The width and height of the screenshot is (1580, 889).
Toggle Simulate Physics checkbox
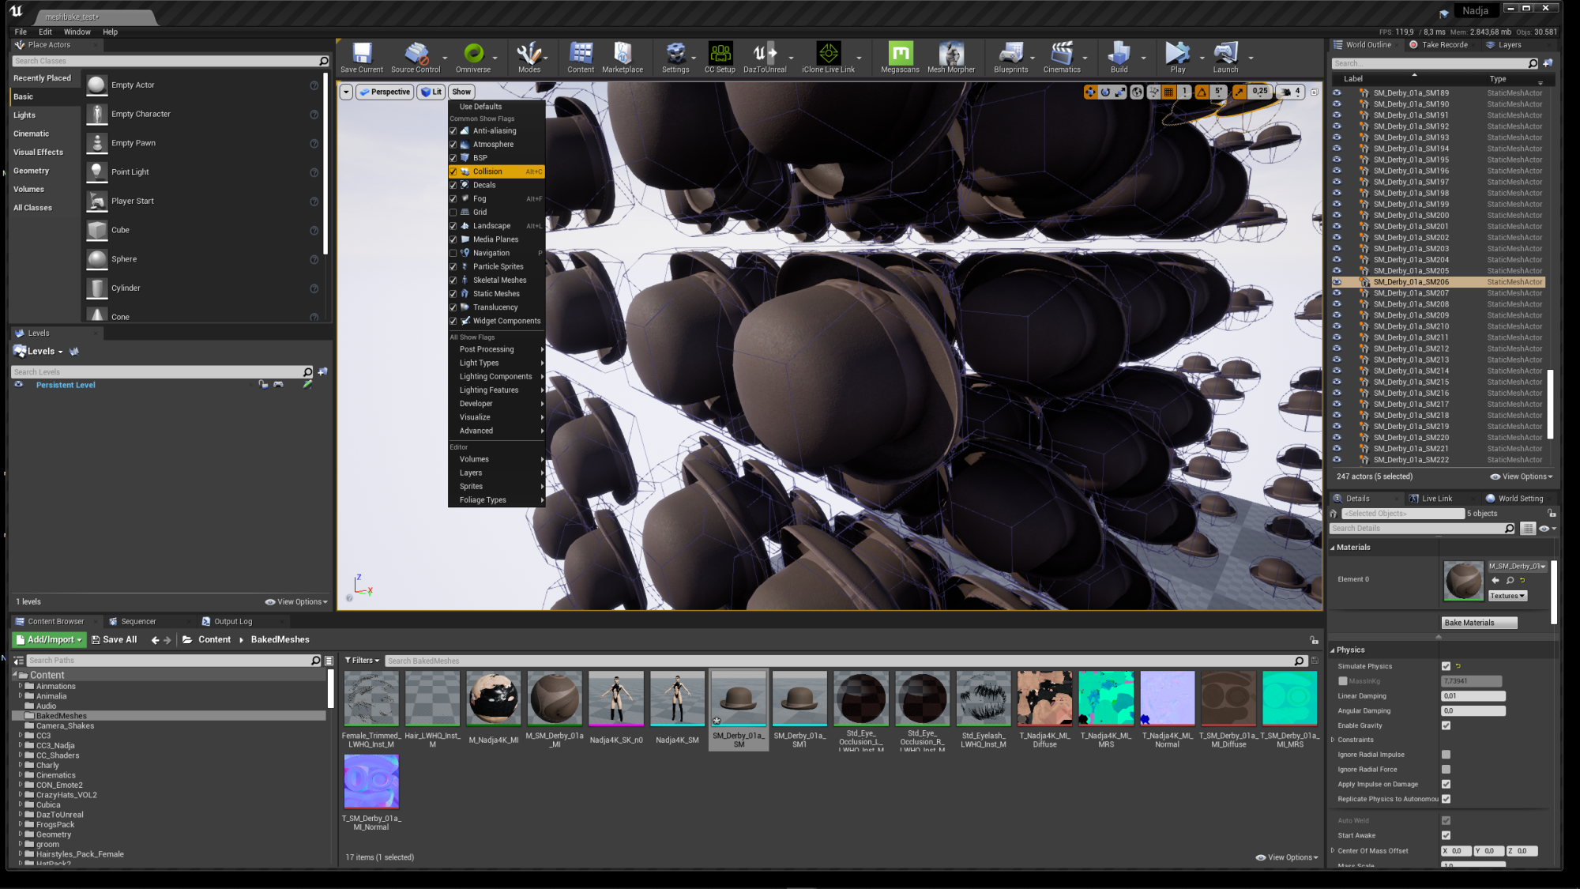click(x=1446, y=666)
